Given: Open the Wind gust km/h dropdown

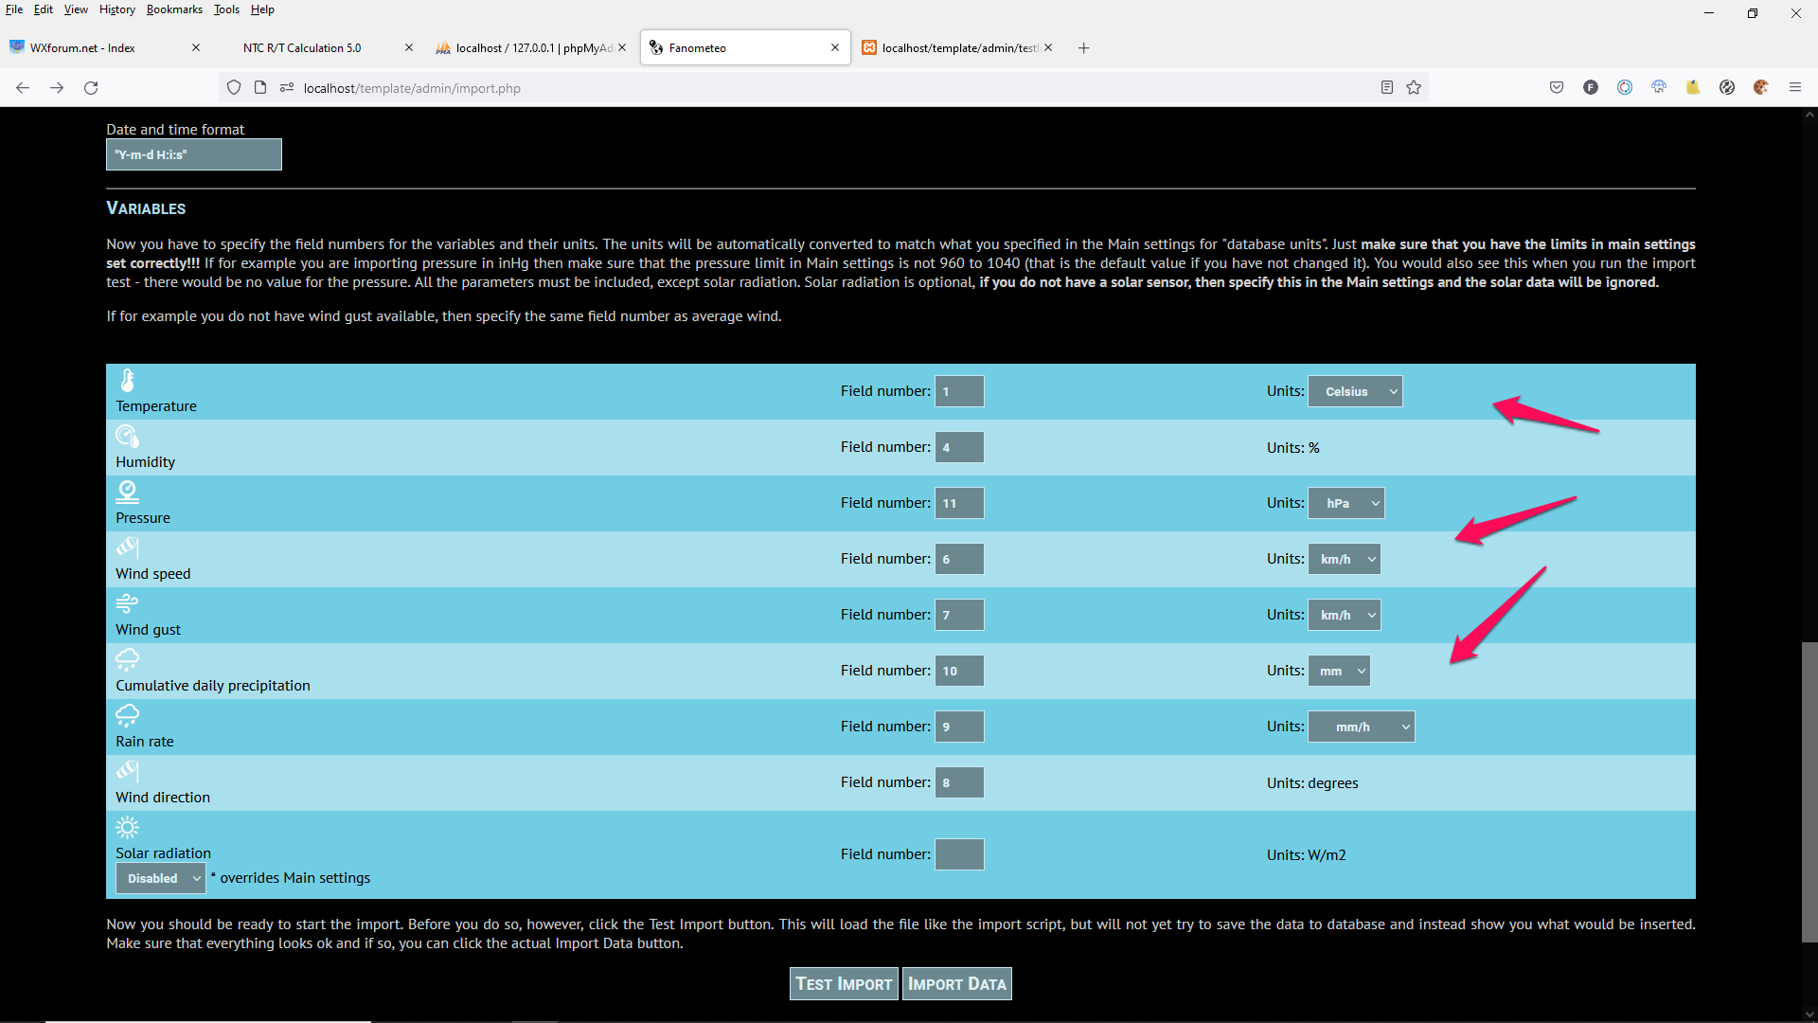Looking at the screenshot, I should click(x=1344, y=616).
